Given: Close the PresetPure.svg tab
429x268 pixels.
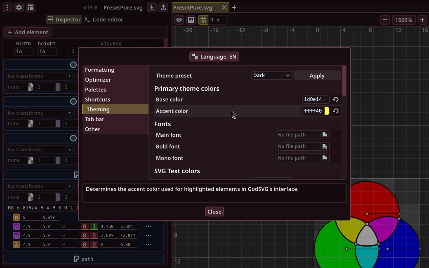Looking at the screenshot, I should coord(224,7).
